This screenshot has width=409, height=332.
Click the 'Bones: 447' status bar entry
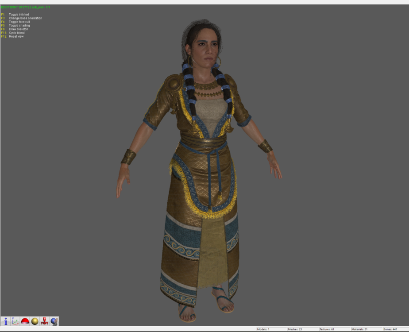390,329
